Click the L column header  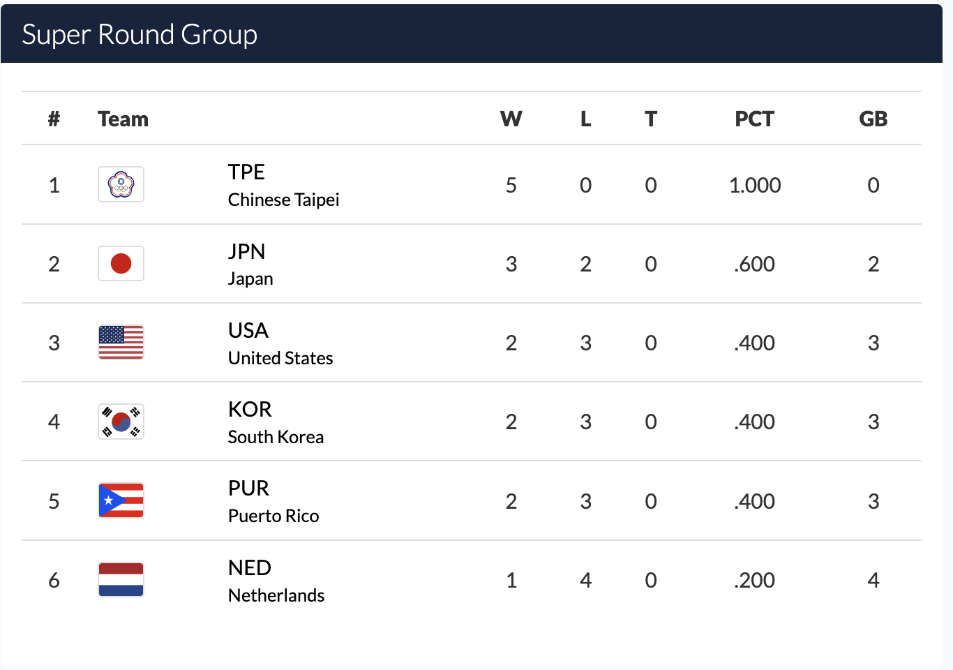(585, 119)
